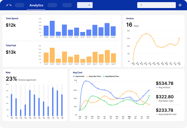
Task: Click the magnifier icon in search box
Action: [x=141, y=5]
